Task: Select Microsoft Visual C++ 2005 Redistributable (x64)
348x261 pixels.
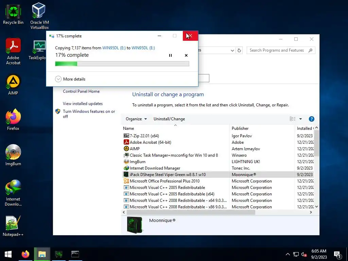Action: (x=219, y=194)
